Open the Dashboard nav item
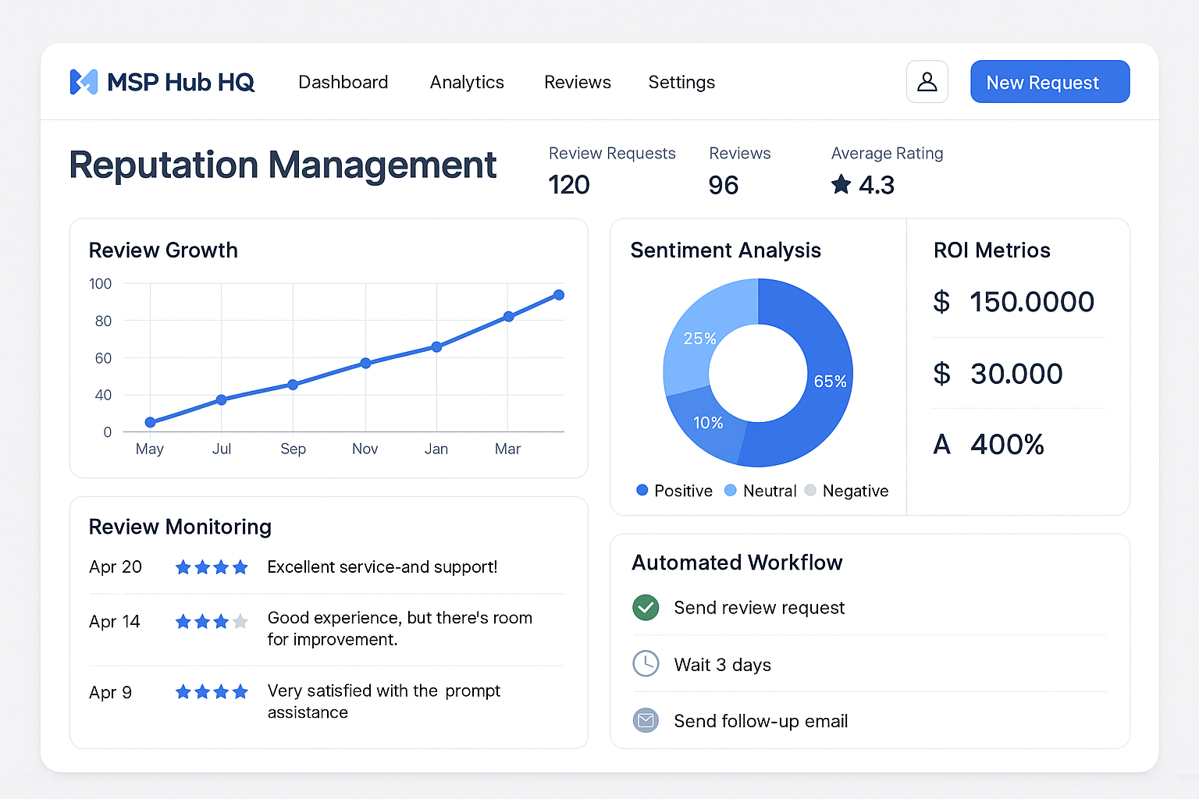Image resolution: width=1199 pixels, height=799 pixels. point(343,82)
